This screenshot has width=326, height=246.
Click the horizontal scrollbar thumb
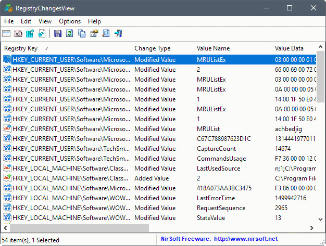(x=80, y=228)
